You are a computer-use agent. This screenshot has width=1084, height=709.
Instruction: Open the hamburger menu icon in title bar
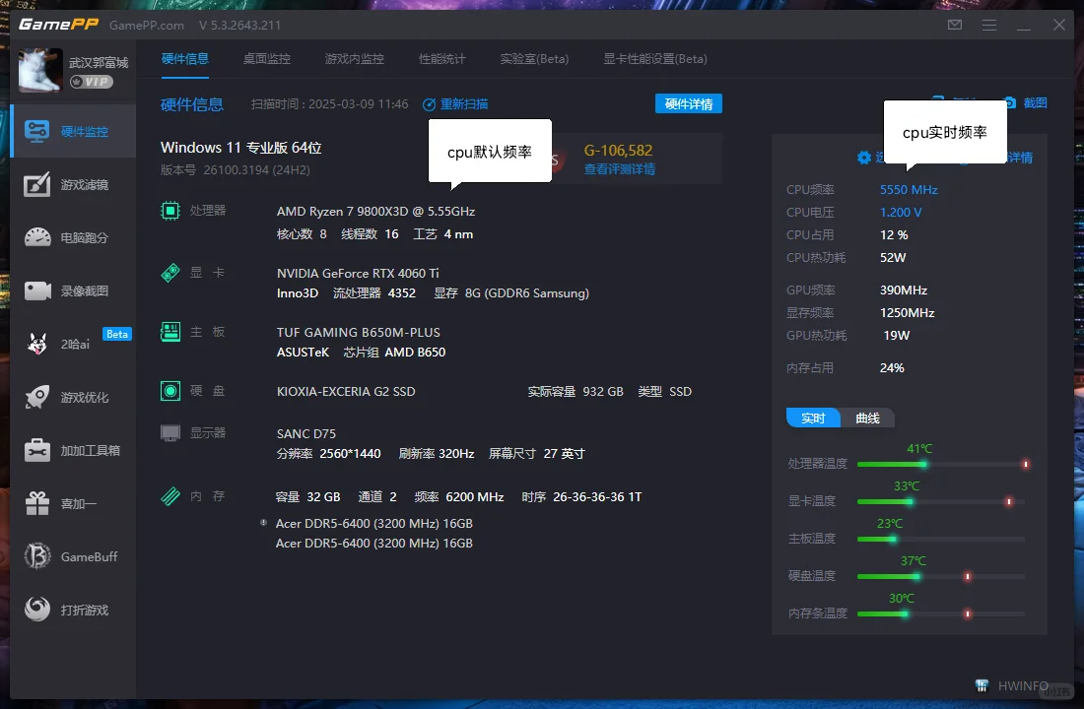pos(989,25)
